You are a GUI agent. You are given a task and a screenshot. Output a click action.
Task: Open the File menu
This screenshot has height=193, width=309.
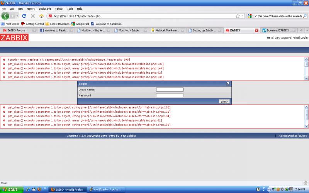pos(3,8)
